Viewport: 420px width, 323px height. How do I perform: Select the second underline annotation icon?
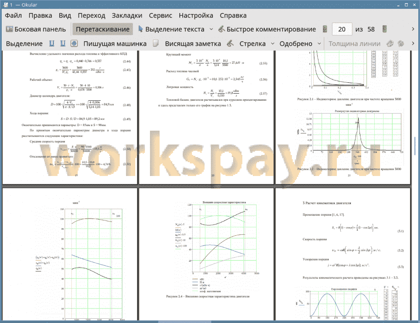click(63, 43)
